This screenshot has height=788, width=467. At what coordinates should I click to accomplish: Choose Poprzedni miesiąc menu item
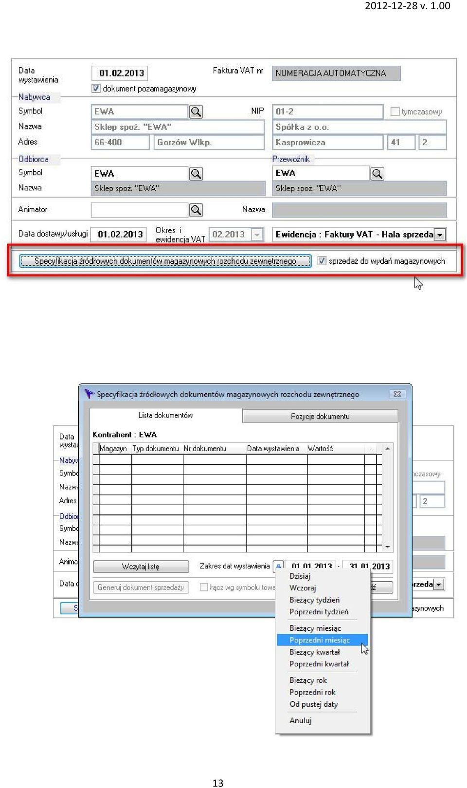[322, 640]
